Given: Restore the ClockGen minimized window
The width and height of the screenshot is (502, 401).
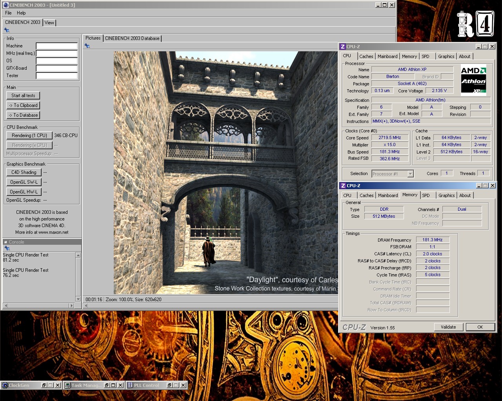Looking at the screenshot, I should pyautogui.click(x=44, y=385).
